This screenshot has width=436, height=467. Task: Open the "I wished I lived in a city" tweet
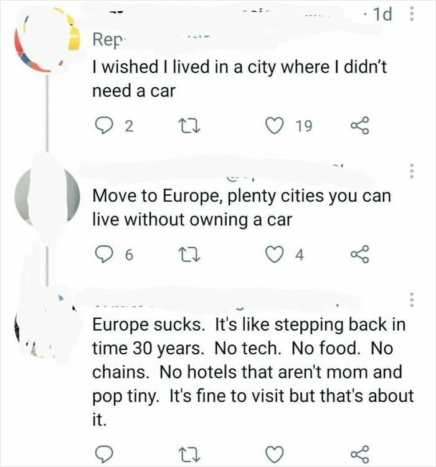(239, 78)
